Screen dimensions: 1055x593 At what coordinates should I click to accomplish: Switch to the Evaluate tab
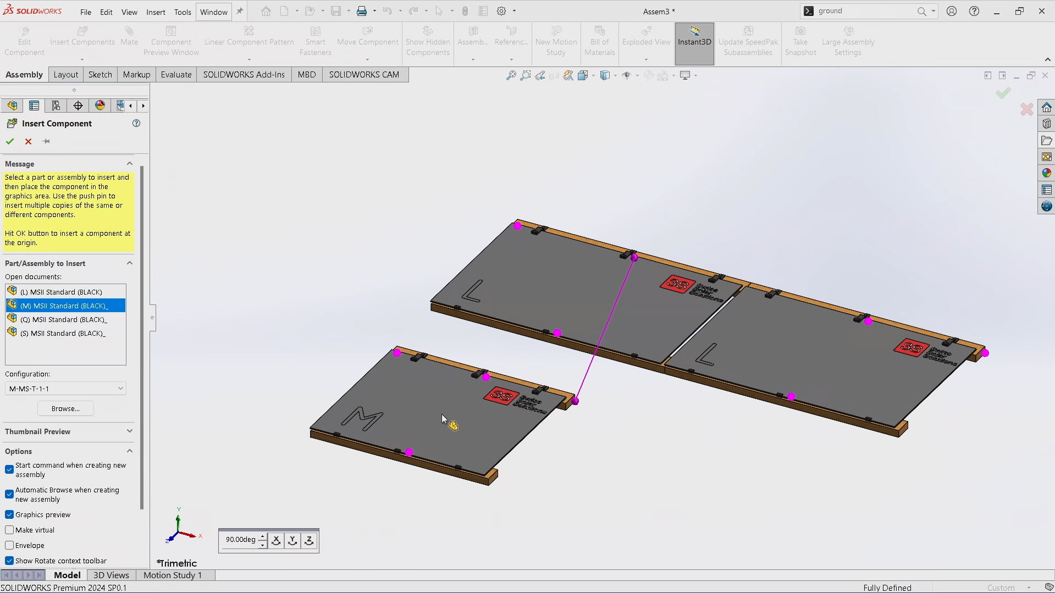(x=176, y=75)
